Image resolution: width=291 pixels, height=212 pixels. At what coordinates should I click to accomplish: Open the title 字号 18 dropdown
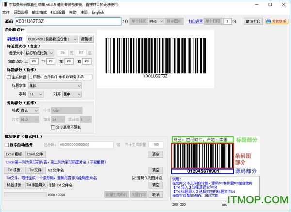point(36,94)
